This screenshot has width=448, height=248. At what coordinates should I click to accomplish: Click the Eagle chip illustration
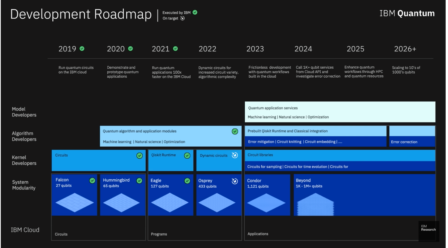170,203
